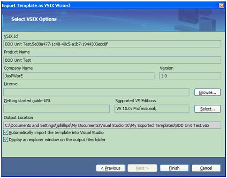Click the Product Name field
Viewport: 227px width, 178px height.
tap(112, 60)
